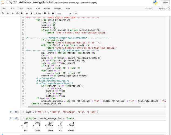This screenshot has width=171, height=135.
Task: Open the Kernel menu
Action: (x=47, y=8)
